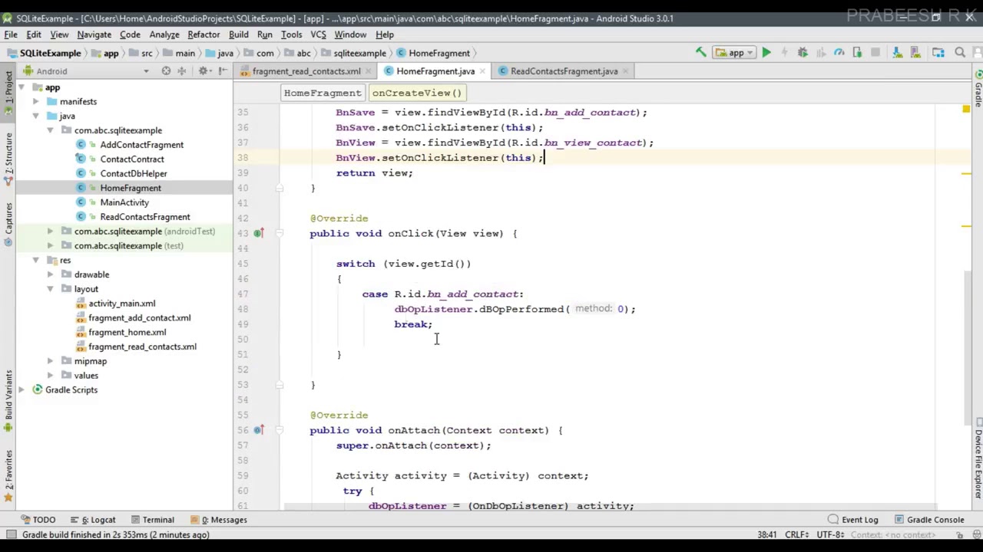The height and width of the screenshot is (552, 983).
Task: Toggle the TODO tool window
Action: pyautogui.click(x=38, y=520)
